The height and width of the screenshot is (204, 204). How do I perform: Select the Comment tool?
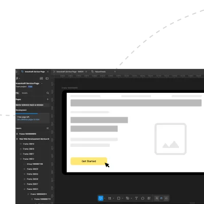click(143, 198)
